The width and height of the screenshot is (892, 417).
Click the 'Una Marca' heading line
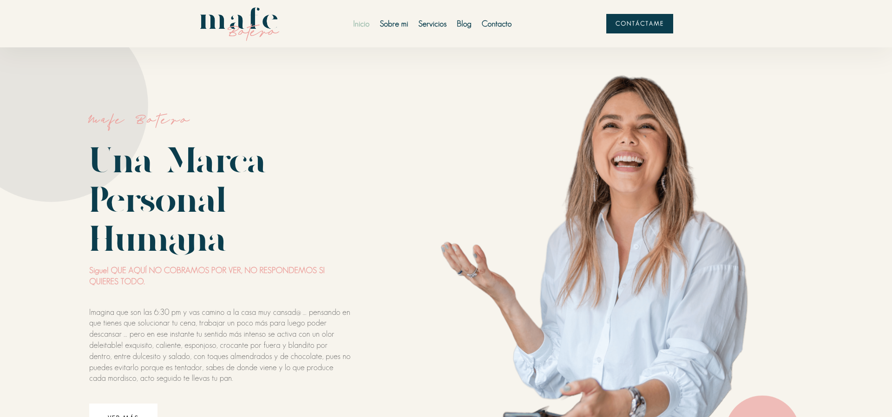177,160
